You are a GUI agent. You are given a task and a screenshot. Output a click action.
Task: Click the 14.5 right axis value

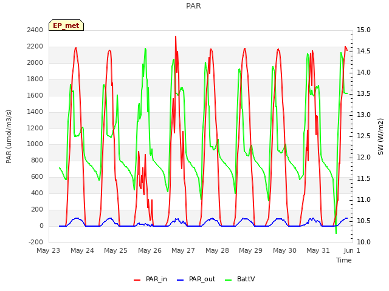363,51
